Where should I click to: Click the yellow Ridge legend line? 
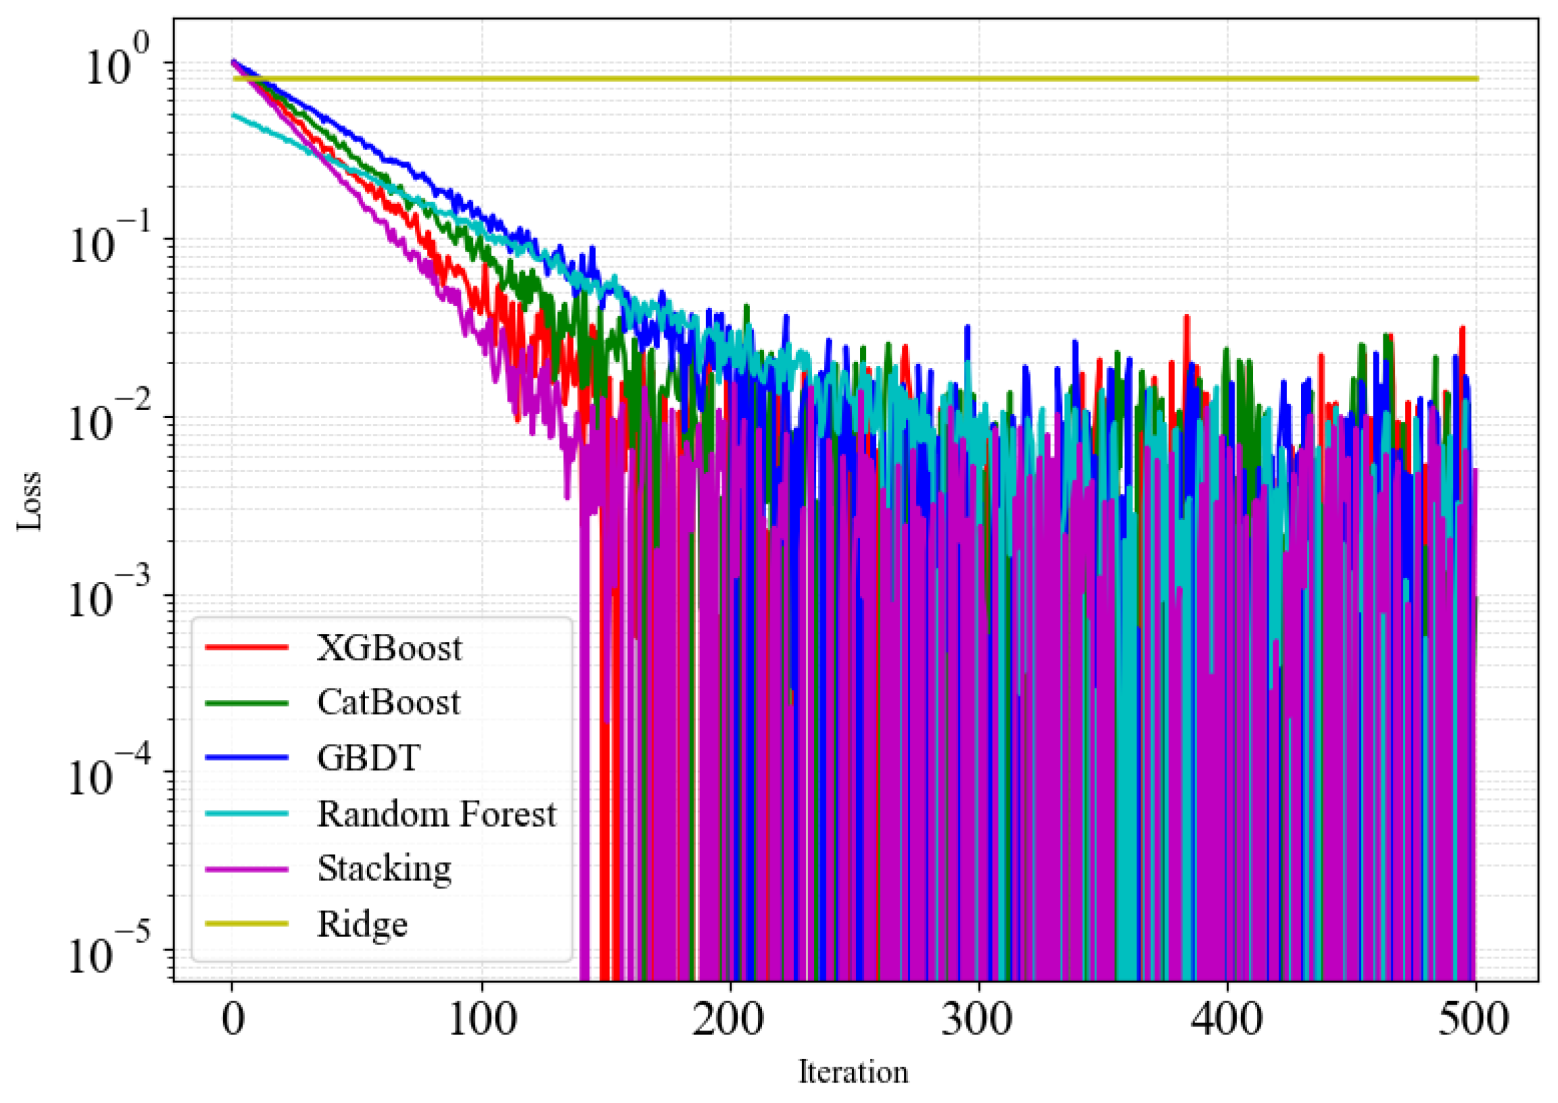point(247,924)
